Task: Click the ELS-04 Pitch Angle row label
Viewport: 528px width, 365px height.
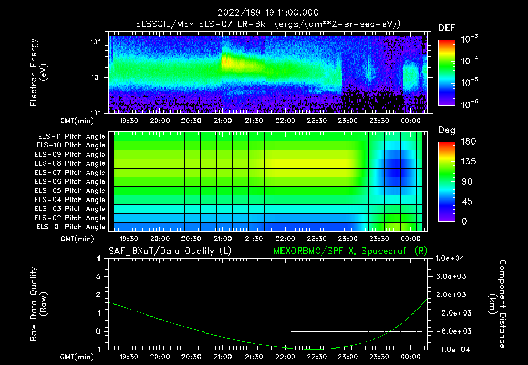Action: 70,200
